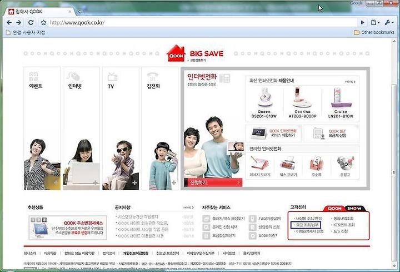Click plus sign on the 인터넷 panel
The height and width of the screenshot is (272, 400).
tap(96, 182)
